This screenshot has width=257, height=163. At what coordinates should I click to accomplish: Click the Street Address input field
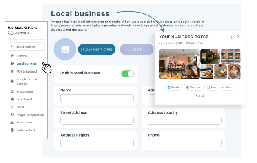[x=97, y=121]
